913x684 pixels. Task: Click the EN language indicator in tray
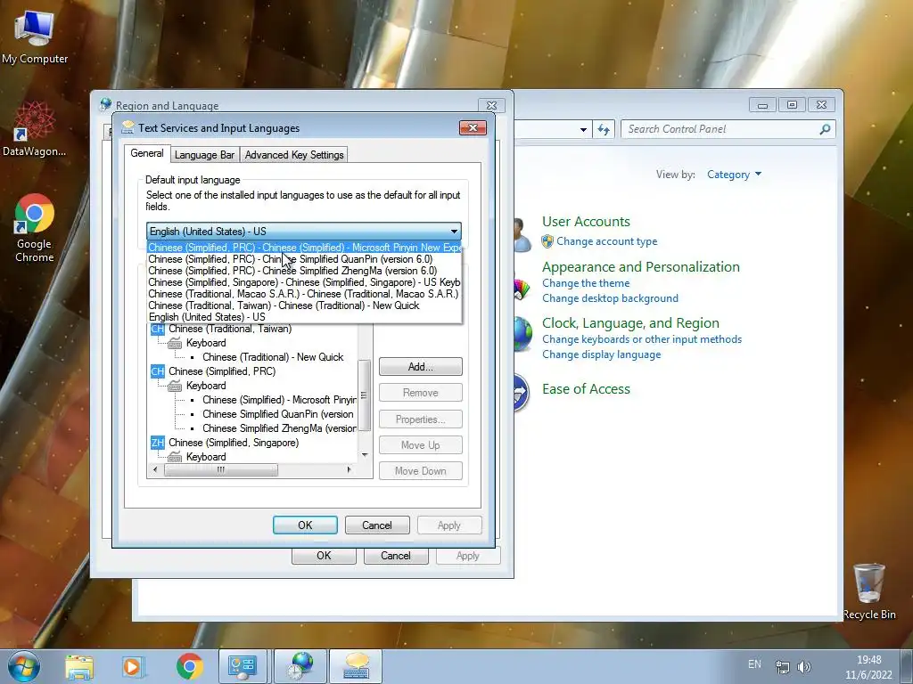pyautogui.click(x=754, y=664)
